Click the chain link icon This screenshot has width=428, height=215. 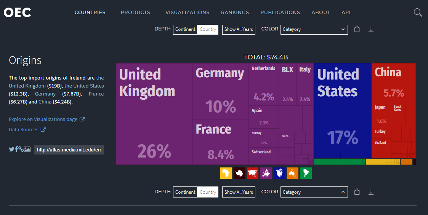(21, 149)
